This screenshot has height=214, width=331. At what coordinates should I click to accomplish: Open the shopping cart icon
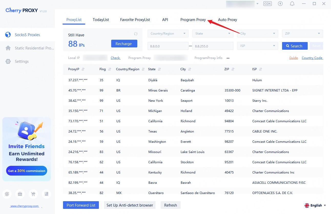coord(33,194)
